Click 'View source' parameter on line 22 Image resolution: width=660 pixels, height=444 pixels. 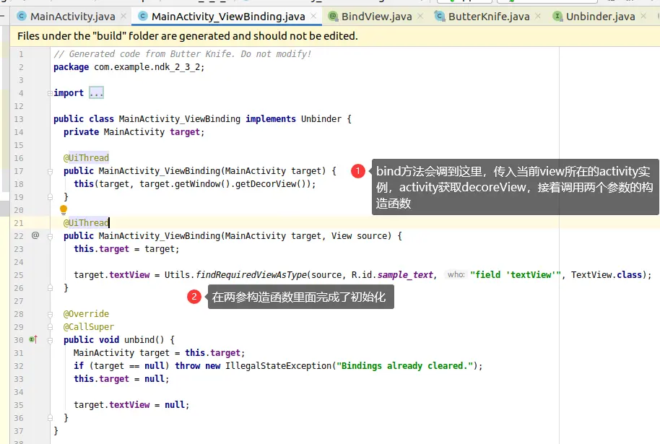point(358,235)
